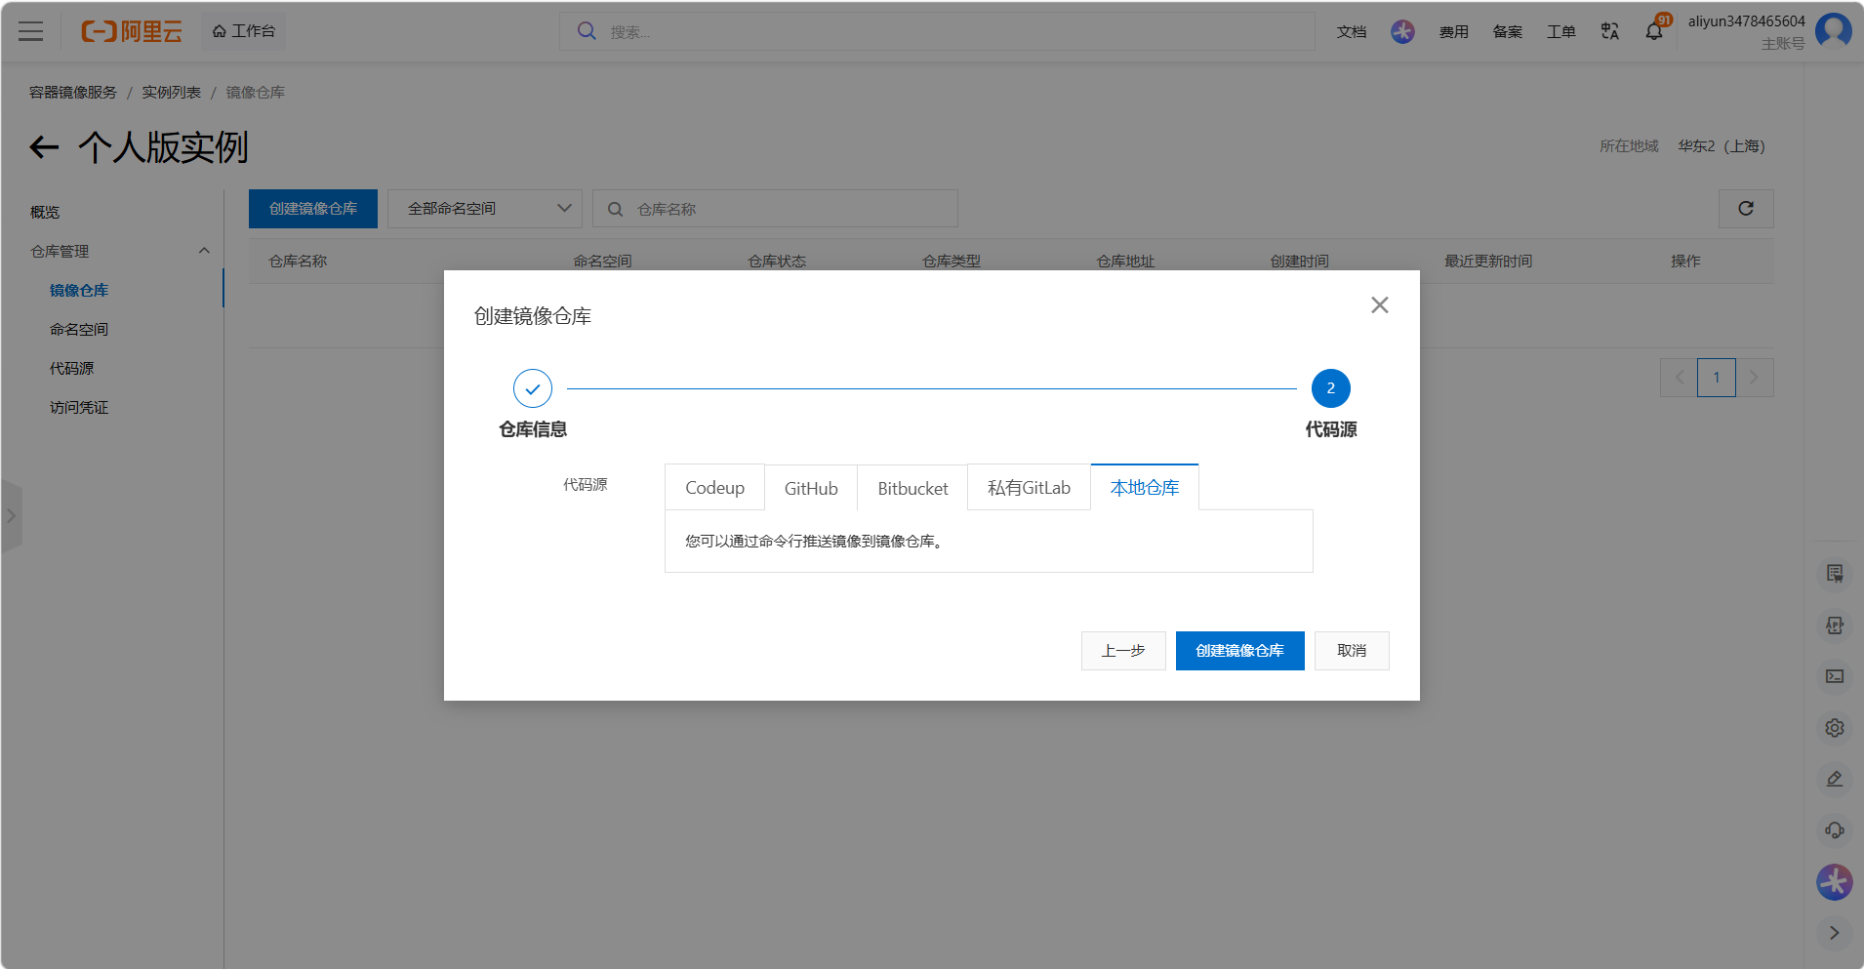The width and height of the screenshot is (1864, 969).
Task: Close the 创建镜像仓库 dialog
Action: click(x=1379, y=305)
